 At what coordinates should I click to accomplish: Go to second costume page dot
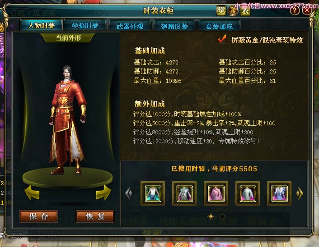[222, 216]
